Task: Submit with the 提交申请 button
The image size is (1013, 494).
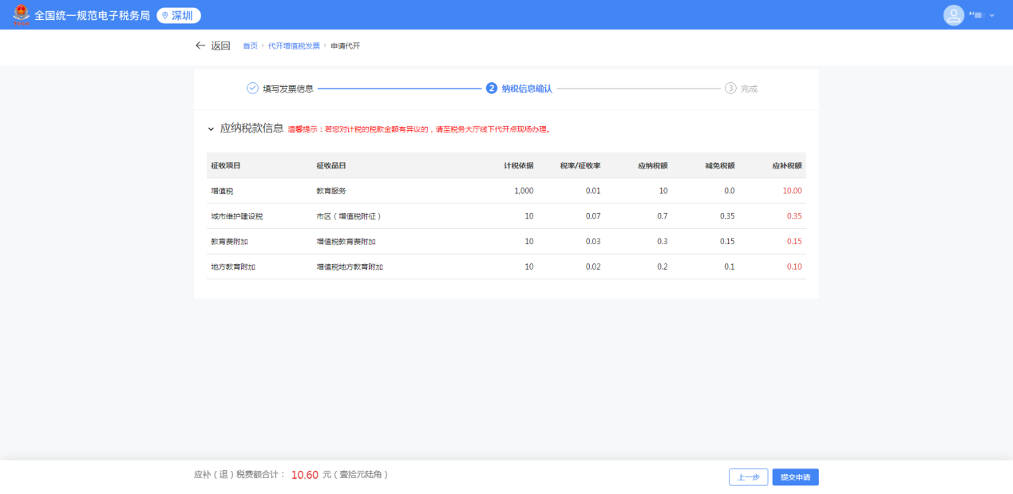Action: 795,477
